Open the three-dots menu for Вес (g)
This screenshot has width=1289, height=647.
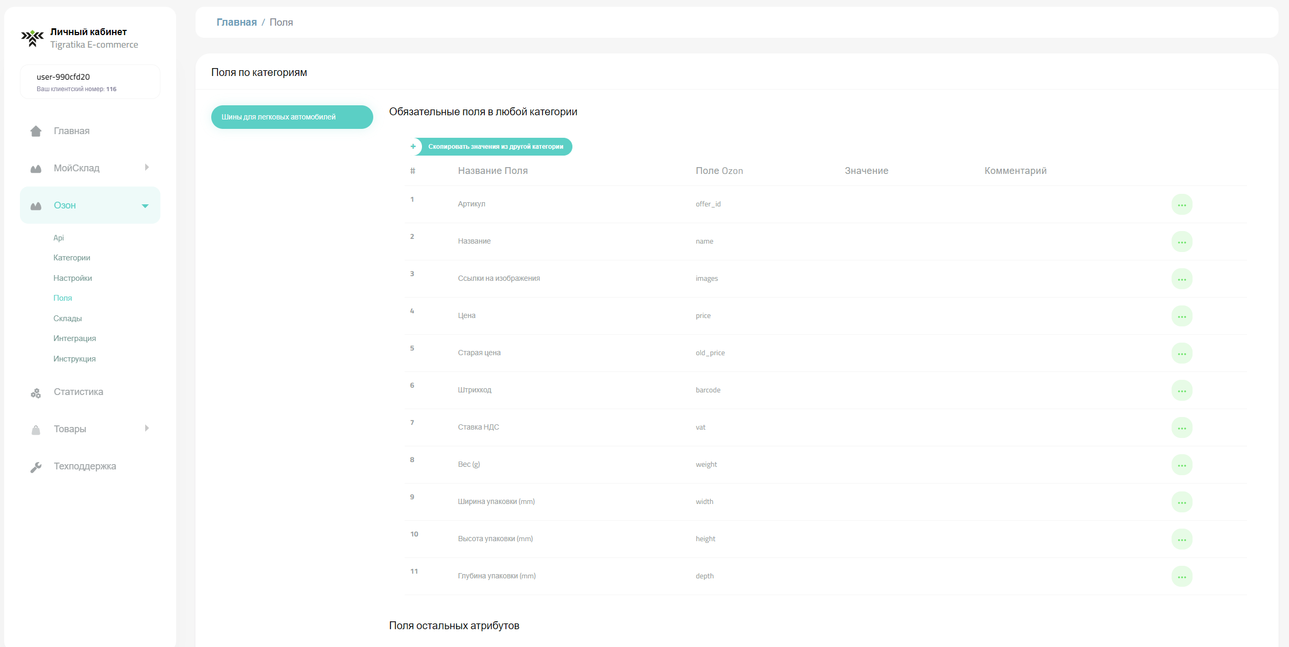click(x=1182, y=465)
